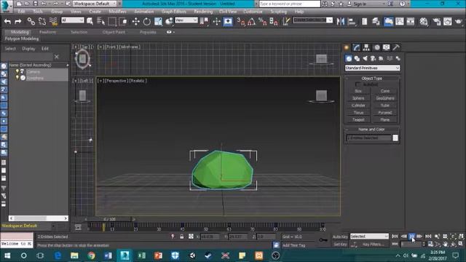Image resolution: width=466 pixels, height=262 pixels.
Task: Go to End of animation
Action: click(x=428, y=237)
